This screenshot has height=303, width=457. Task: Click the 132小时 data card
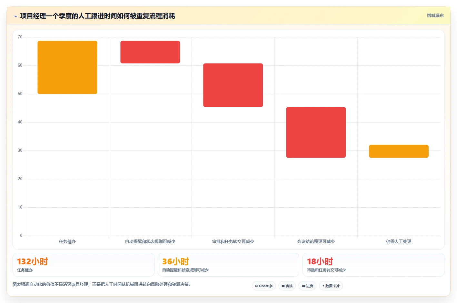[x=84, y=265]
